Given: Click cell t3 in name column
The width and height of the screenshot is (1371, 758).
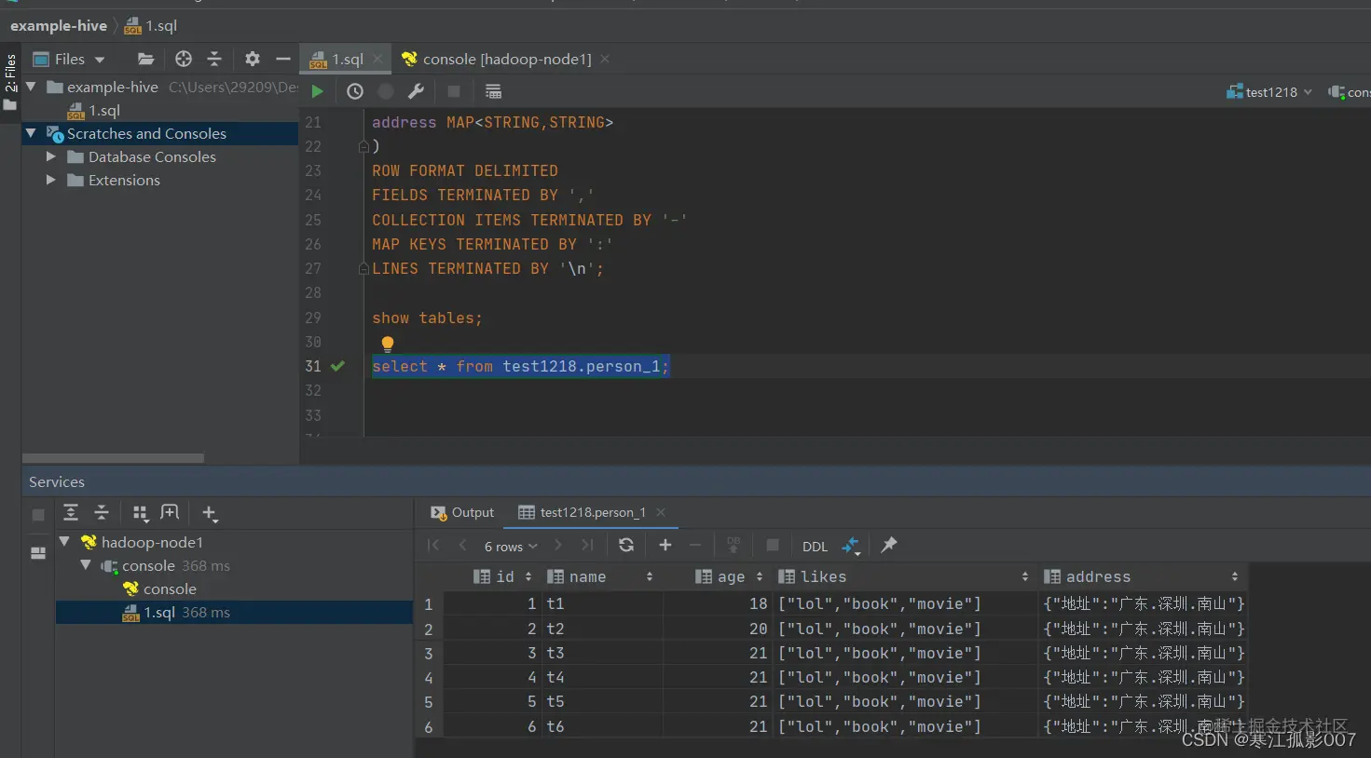Looking at the screenshot, I should pyautogui.click(x=602, y=653).
